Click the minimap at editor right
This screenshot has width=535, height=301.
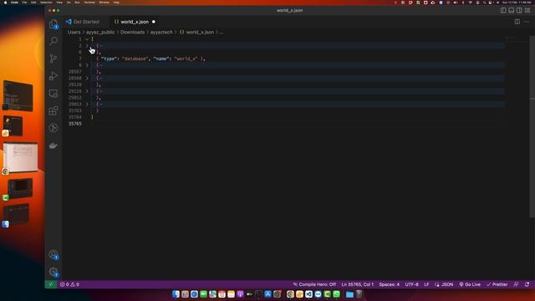[x=517, y=38]
